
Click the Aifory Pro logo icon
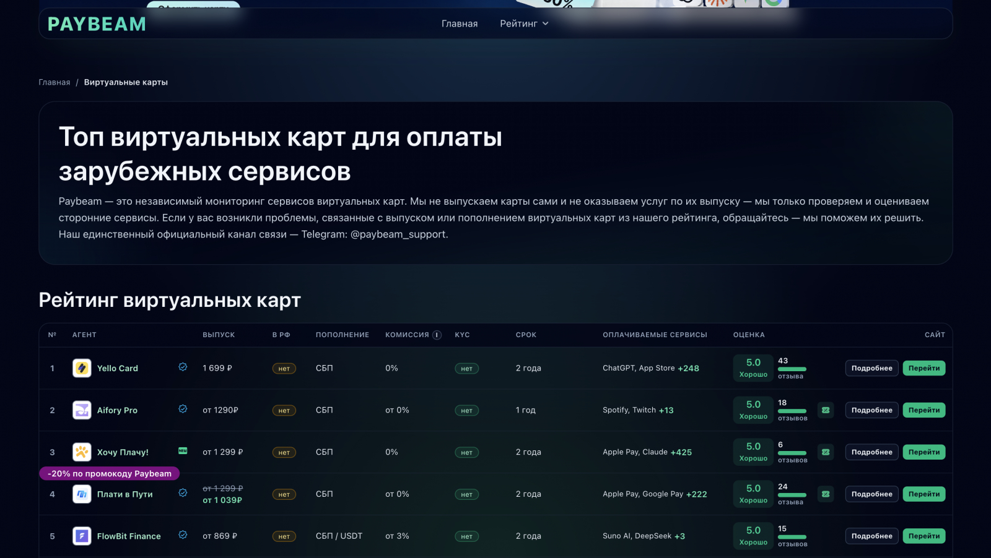click(82, 410)
